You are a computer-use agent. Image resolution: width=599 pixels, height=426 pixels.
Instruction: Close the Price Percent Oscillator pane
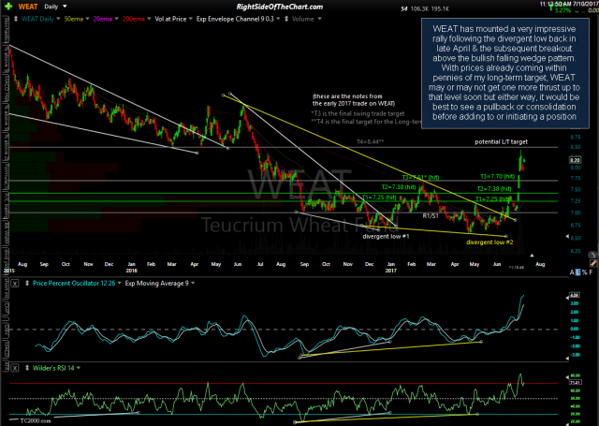15,284
